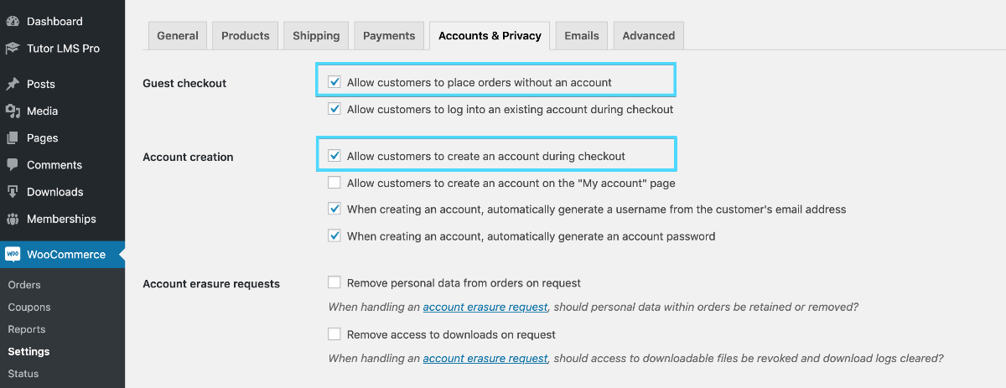Click the Pages icon in sidebar

(13, 138)
